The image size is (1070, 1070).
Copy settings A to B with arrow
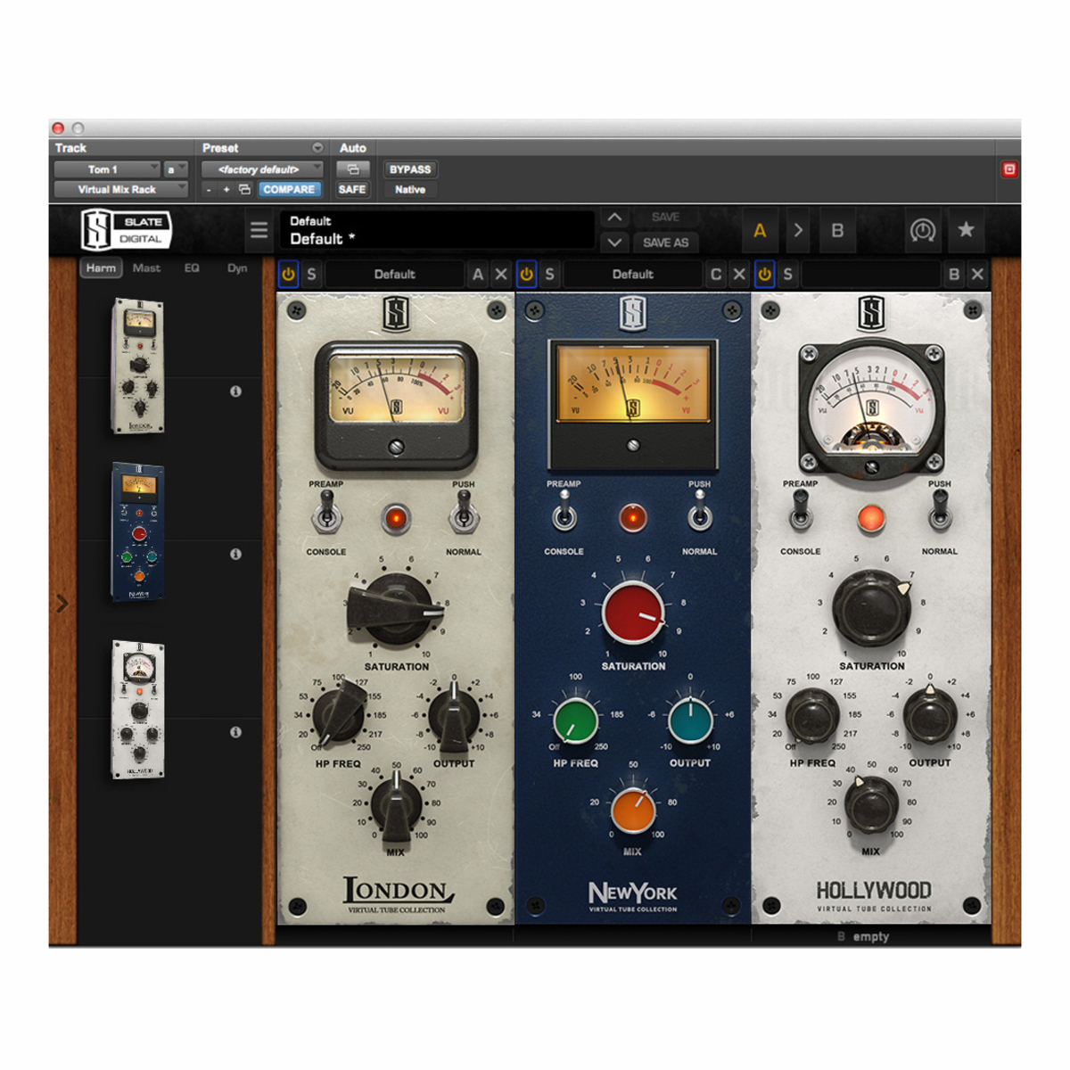pyautogui.click(x=798, y=230)
